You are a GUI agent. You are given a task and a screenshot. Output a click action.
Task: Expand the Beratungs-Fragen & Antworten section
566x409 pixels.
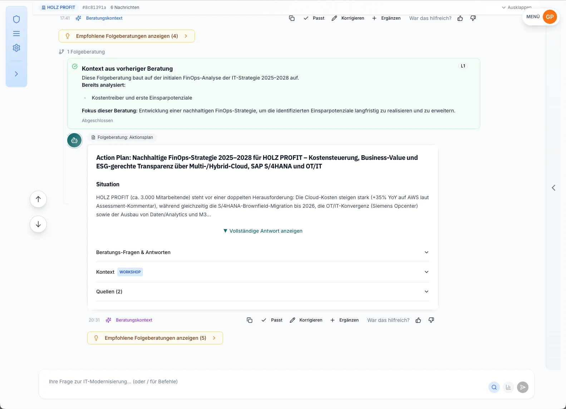(262, 252)
